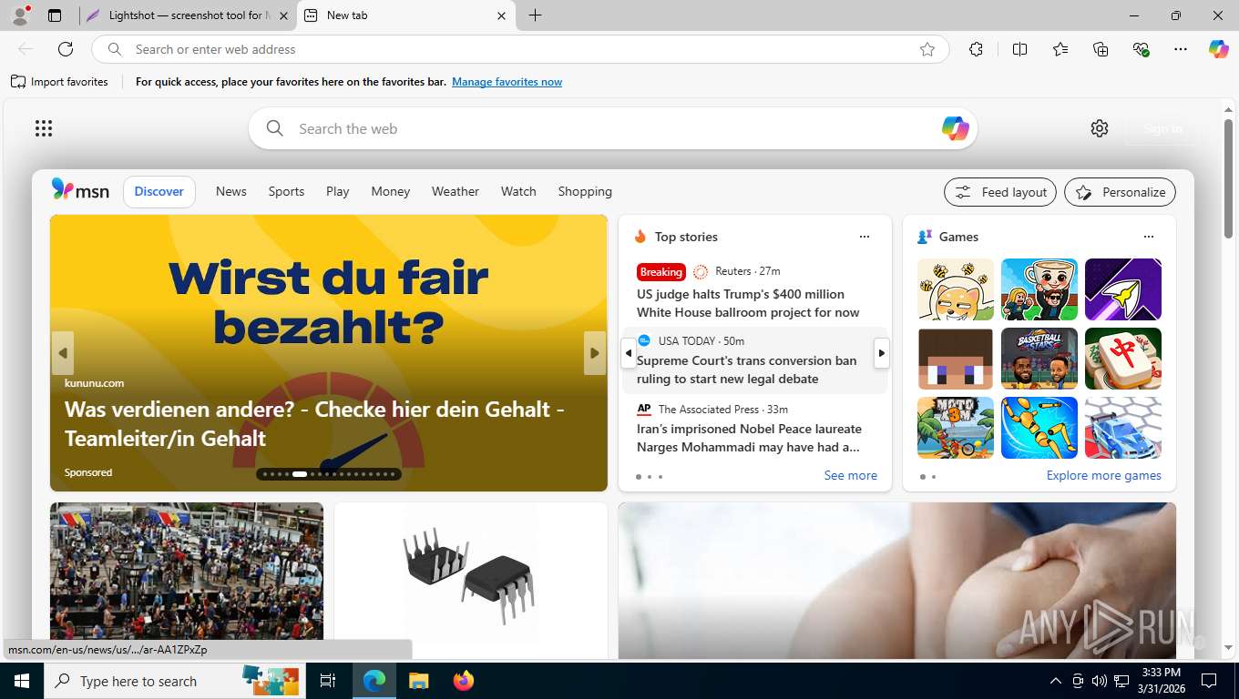Open Split screen view
This screenshot has height=699, width=1239.
1020,49
